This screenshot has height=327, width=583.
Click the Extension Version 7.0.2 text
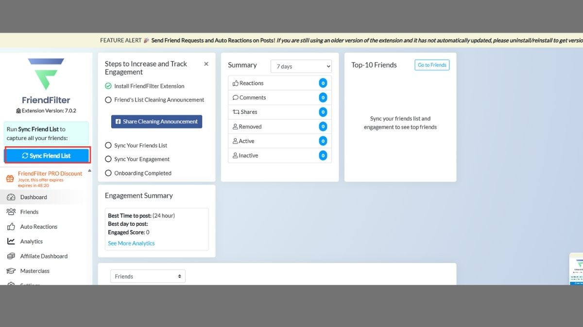pyautogui.click(x=46, y=110)
